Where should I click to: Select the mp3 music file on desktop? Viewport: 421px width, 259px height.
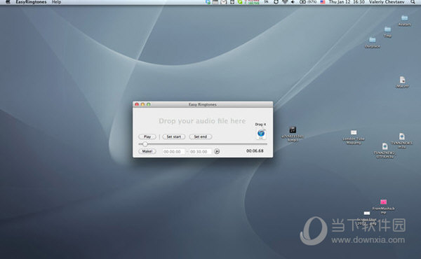(x=293, y=134)
